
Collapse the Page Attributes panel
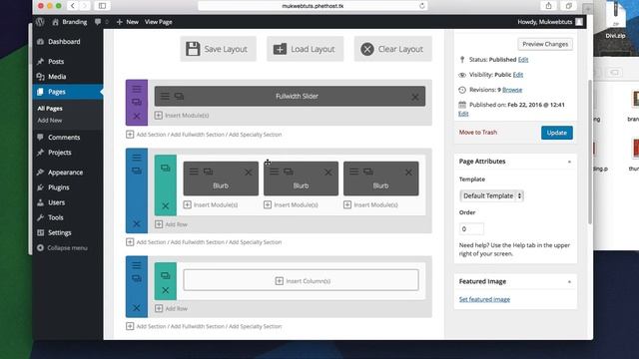(x=569, y=162)
